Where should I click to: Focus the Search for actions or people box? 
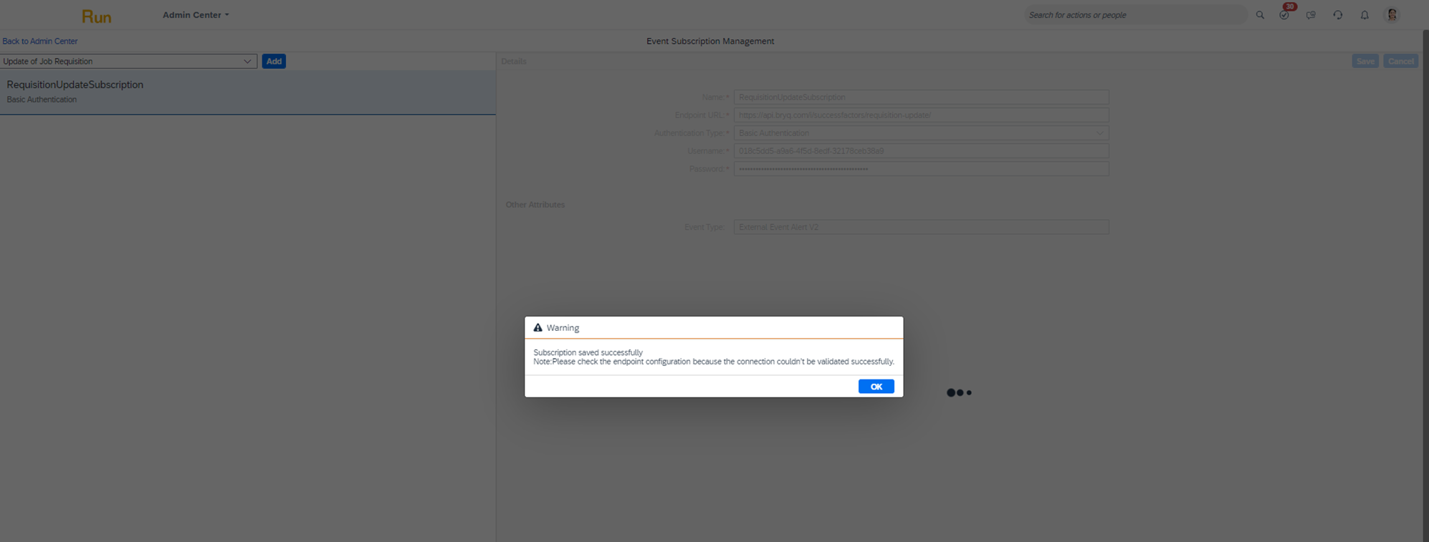[x=1134, y=15]
